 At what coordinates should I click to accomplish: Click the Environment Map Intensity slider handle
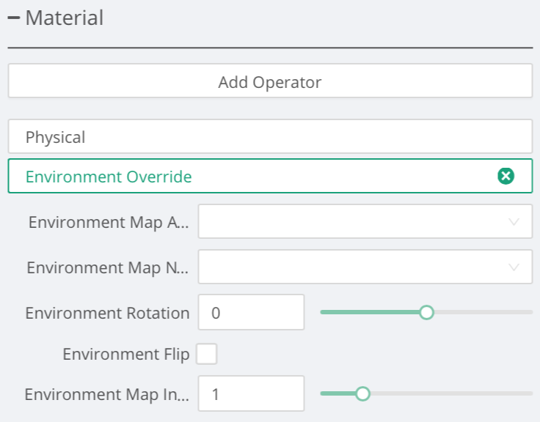click(x=362, y=394)
